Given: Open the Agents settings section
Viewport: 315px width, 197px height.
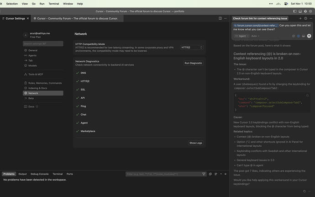Looking at the screenshot, I should [43, 55].
